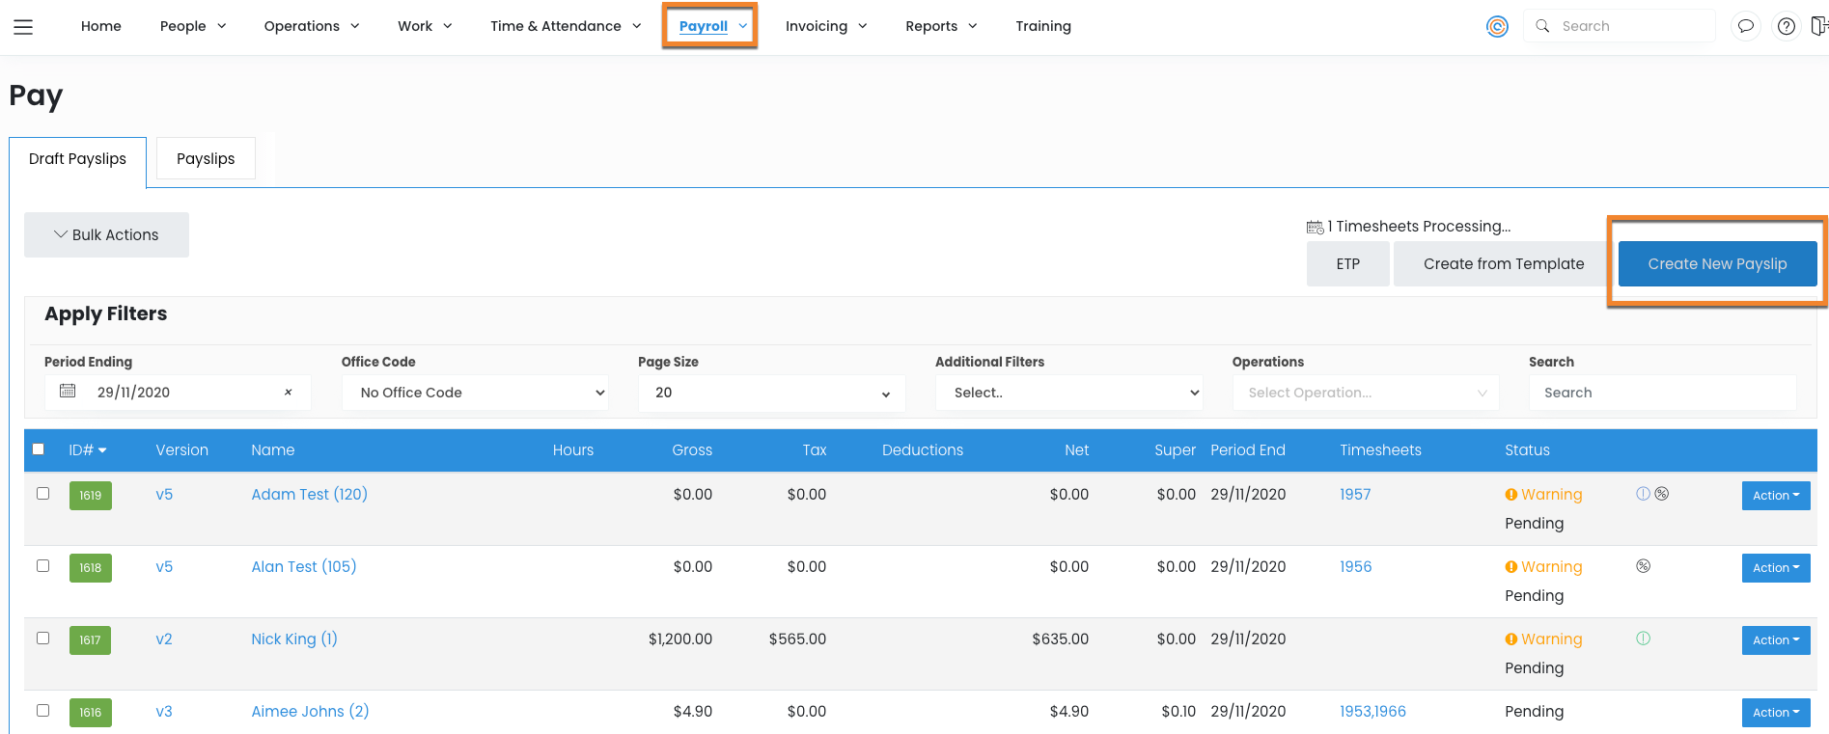Click the Create New Payslip button
Image resolution: width=1829 pixels, height=734 pixels.
tap(1717, 263)
